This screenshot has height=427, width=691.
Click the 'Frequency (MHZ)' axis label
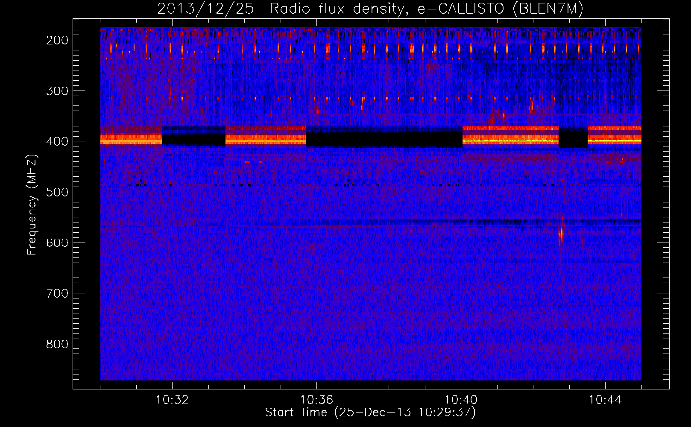(32, 205)
